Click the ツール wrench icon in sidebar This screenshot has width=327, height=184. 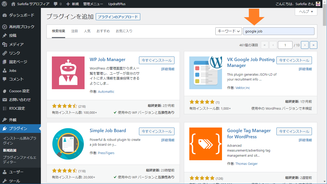click(4, 181)
